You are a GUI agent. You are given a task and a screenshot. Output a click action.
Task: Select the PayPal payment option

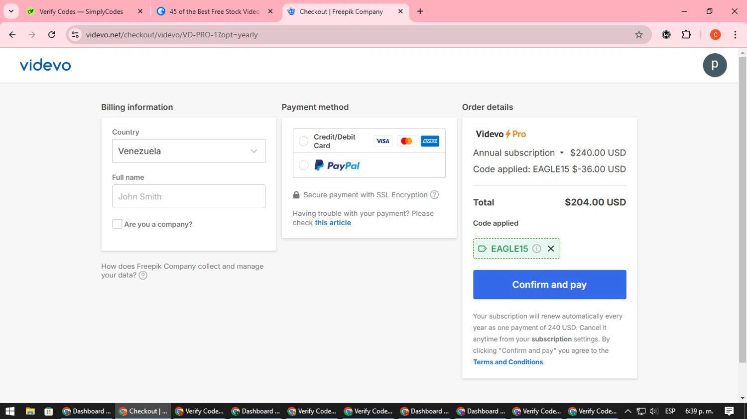pyautogui.click(x=303, y=166)
